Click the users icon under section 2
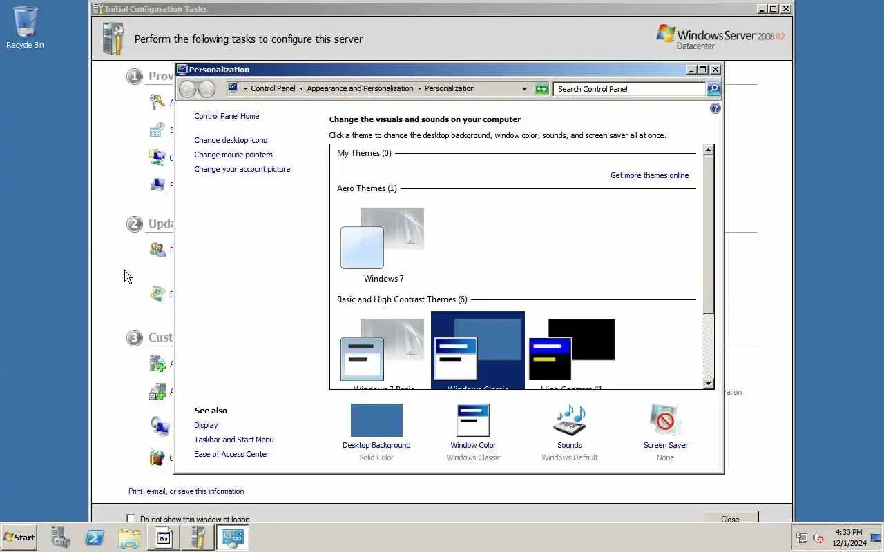Viewport: 884px width, 552px height. (x=157, y=250)
